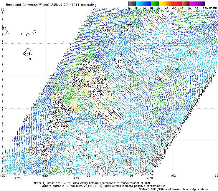Click the latitude label '6' on left axis
Viewport: 218px width, 191px height.
2,75
